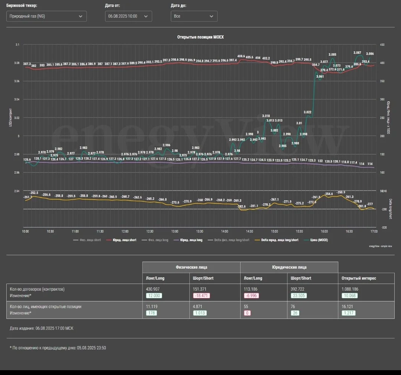Viewport: 401px width, 375px height.
Task: Click the 408.6 data label on red line
Action: pyautogui.click(x=241, y=56)
